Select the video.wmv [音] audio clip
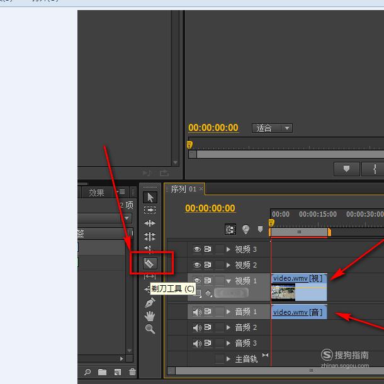The image size is (384, 384). pyautogui.click(x=299, y=312)
